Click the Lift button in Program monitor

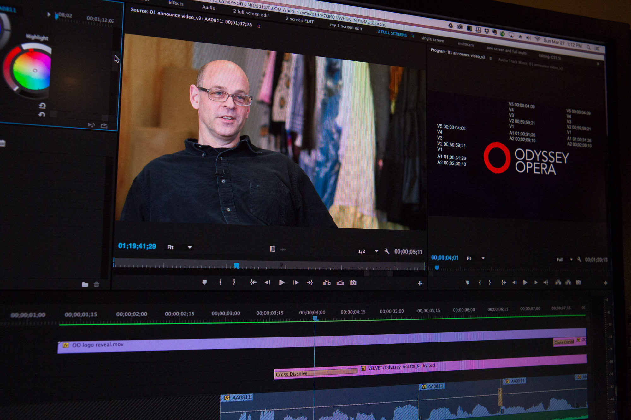click(558, 282)
